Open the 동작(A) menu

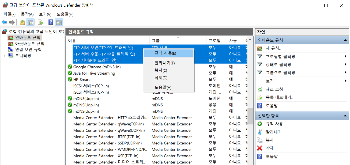click(x=27, y=14)
